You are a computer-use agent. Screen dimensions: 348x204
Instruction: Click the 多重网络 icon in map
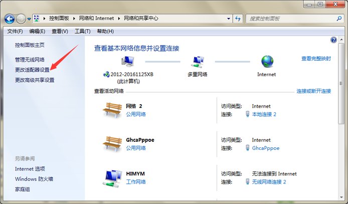coord(198,62)
